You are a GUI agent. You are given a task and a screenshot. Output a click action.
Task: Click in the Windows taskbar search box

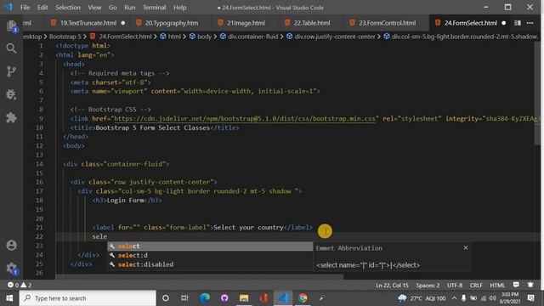pos(88,298)
